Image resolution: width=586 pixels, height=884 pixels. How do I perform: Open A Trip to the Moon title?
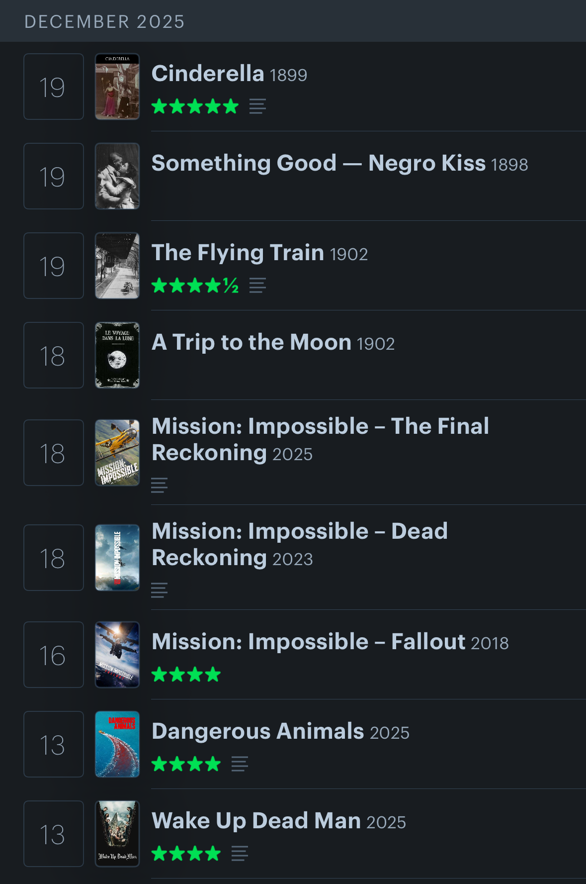coord(251,342)
